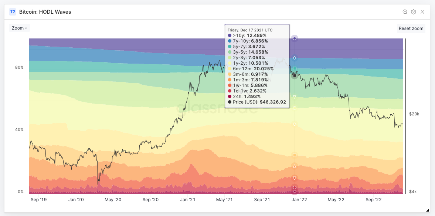This screenshot has height=216, width=435.
Task: Click the 3m-6m legend dot
Action: [x=230, y=74]
